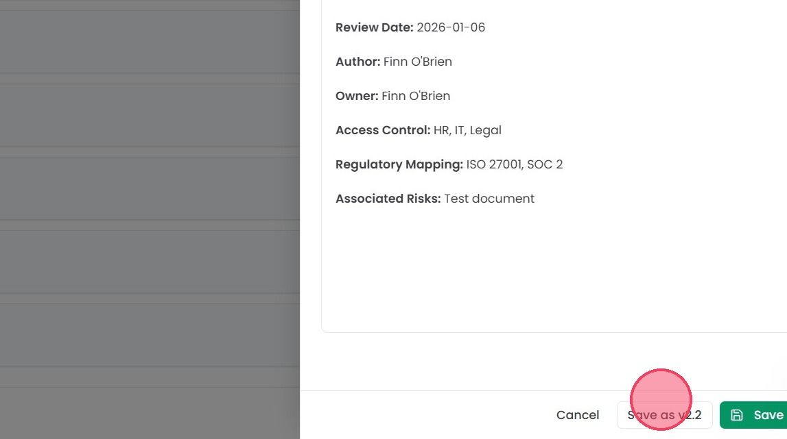Click the Access Control label
Image resolution: width=787 pixels, height=439 pixels.
383,130
